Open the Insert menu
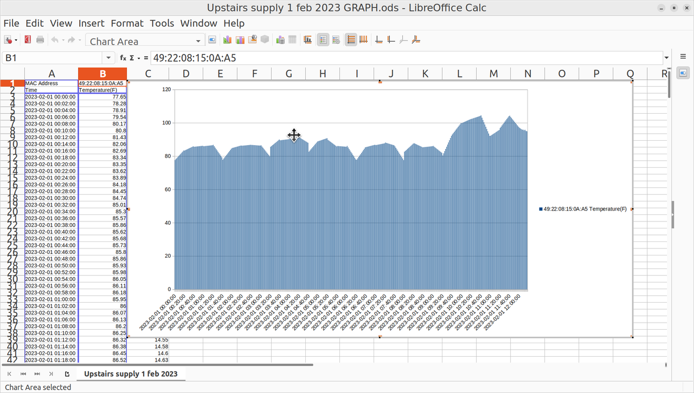Viewport: 694px width, 393px height. [x=92, y=23]
